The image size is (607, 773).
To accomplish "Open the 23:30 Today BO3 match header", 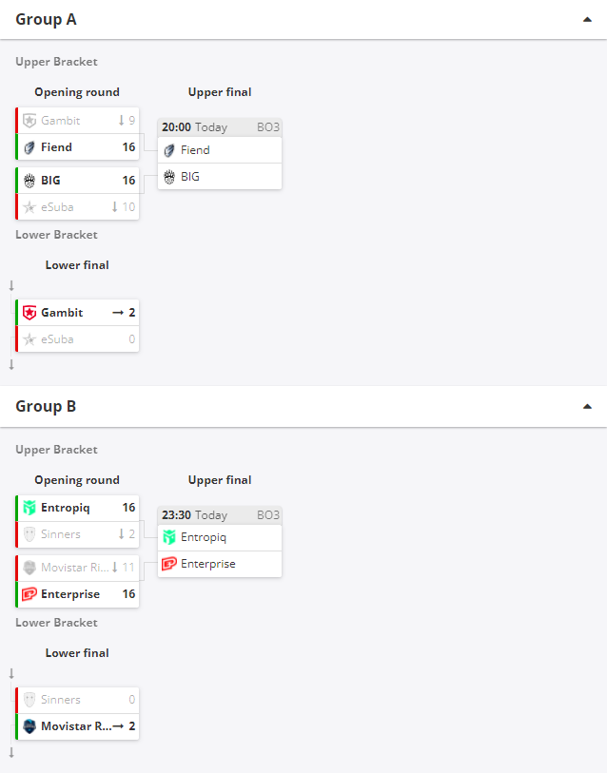I will [x=220, y=515].
